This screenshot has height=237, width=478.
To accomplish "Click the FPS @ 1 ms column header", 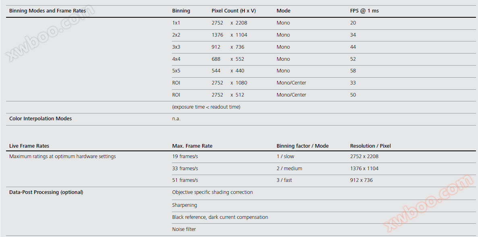I will [364, 11].
